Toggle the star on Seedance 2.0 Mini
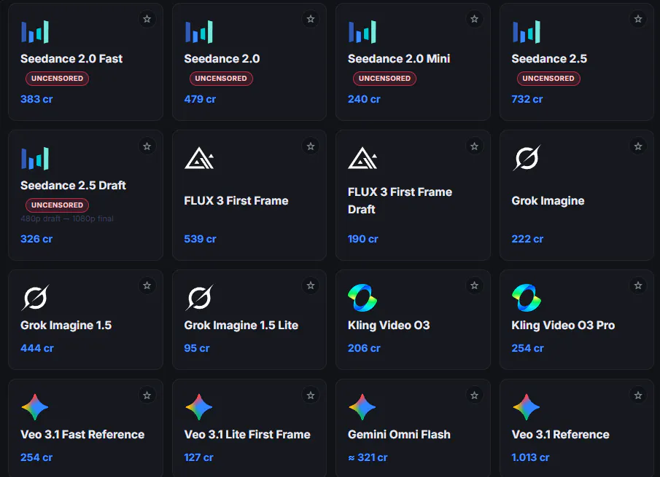Image resolution: width=660 pixels, height=477 pixels. click(x=474, y=19)
